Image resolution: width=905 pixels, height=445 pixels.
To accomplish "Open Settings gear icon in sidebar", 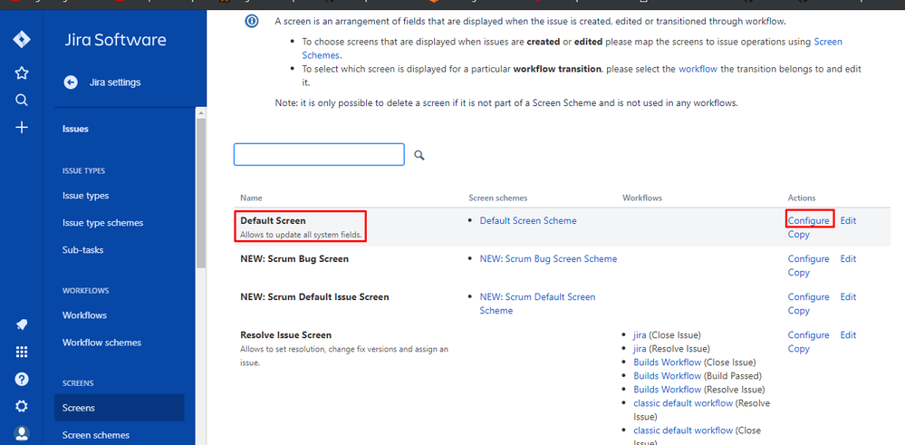I will pos(22,406).
